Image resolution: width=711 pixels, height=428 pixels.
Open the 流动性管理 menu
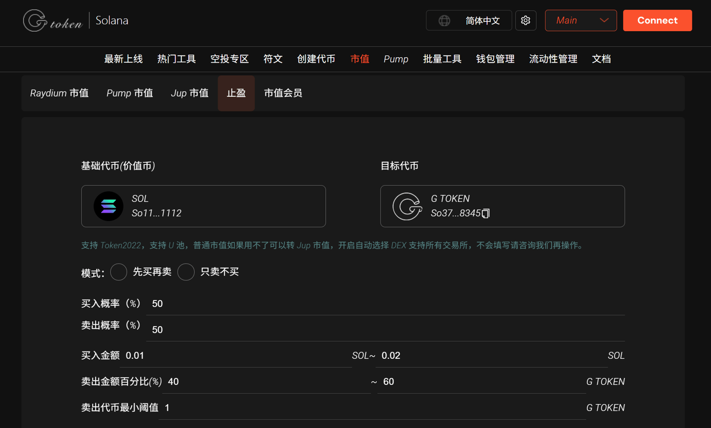click(x=553, y=59)
